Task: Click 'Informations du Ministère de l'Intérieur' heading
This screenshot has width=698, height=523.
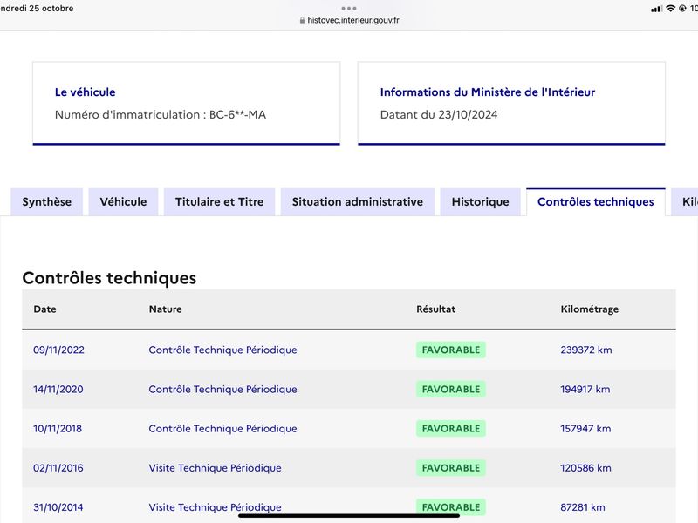Action: (x=488, y=92)
